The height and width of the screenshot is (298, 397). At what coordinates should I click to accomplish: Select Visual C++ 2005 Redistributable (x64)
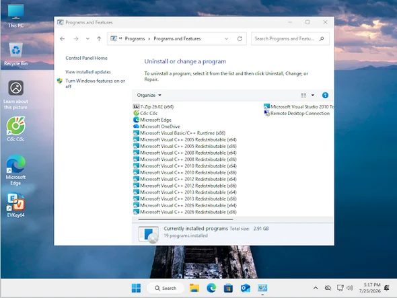pyautogui.click(x=185, y=139)
